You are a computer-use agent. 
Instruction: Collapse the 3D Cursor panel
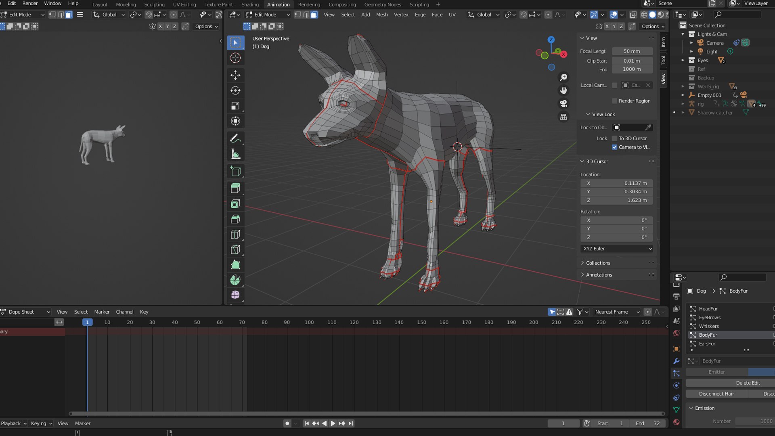[x=597, y=161]
